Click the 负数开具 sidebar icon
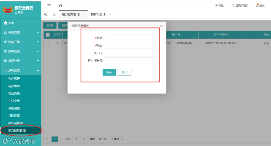271x146 pixels. [x=6, y=42]
